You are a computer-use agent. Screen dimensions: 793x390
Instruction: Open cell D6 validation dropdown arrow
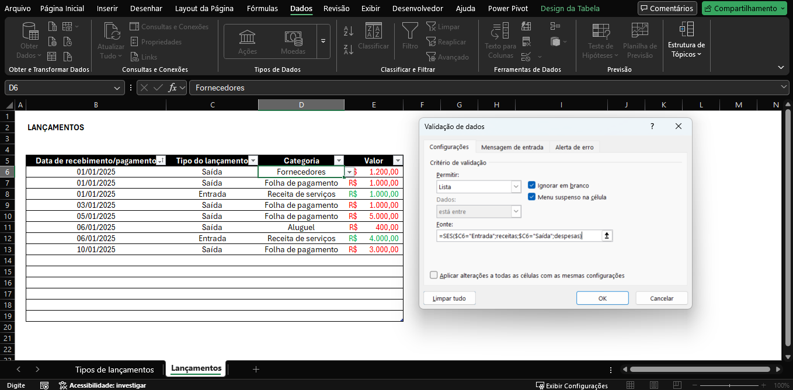(349, 172)
